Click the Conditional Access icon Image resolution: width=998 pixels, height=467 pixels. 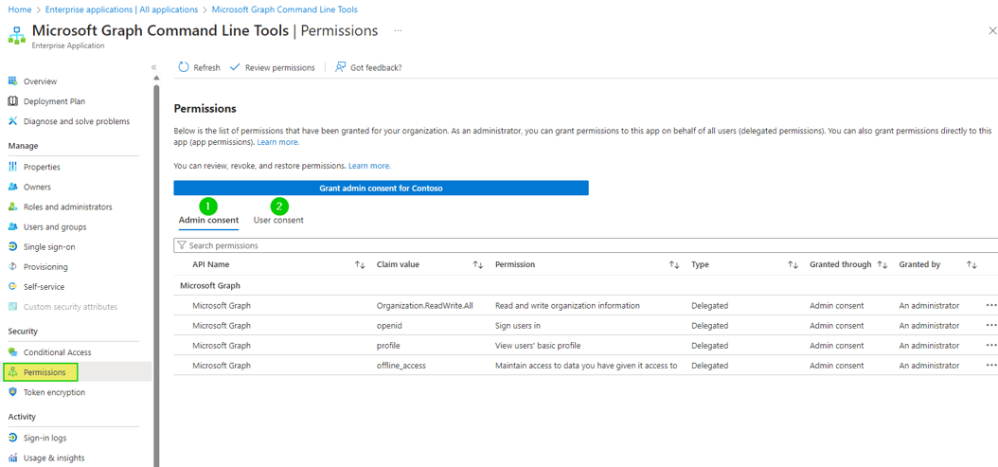12,352
